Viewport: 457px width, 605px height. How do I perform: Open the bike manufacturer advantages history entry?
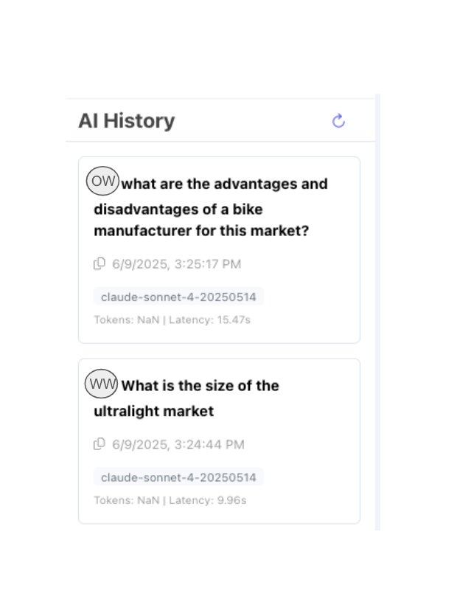click(218, 249)
